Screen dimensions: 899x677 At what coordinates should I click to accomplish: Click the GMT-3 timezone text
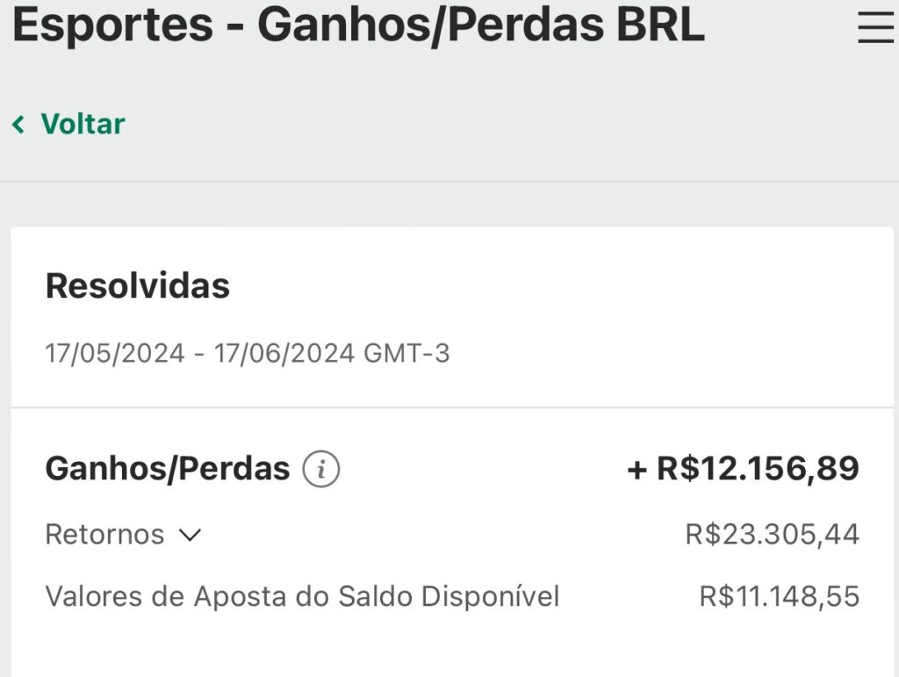[x=406, y=354]
